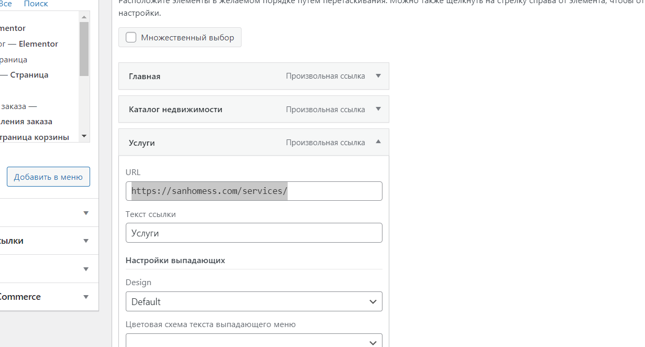645x347 pixels.
Task: Expand the Главная menu item arrow
Action: click(378, 76)
